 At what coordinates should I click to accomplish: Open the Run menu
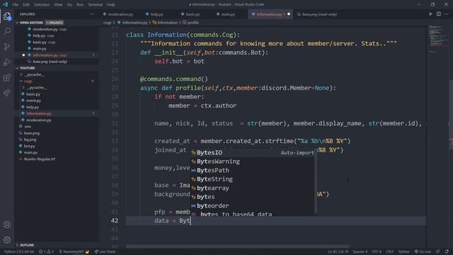[80, 5]
